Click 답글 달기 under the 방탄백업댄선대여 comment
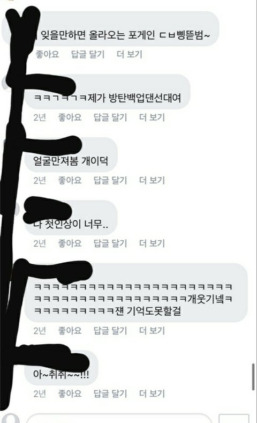257x423 pixels. pyautogui.click(x=110, y=117)
